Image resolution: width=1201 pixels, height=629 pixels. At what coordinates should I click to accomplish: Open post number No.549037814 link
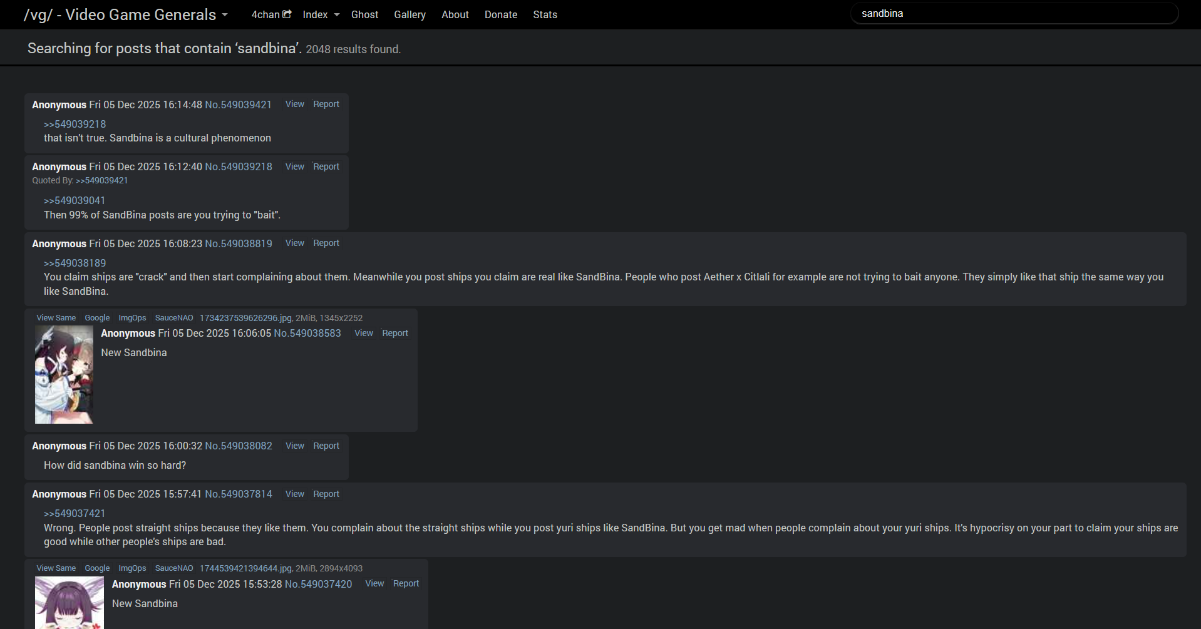[239, 494]
